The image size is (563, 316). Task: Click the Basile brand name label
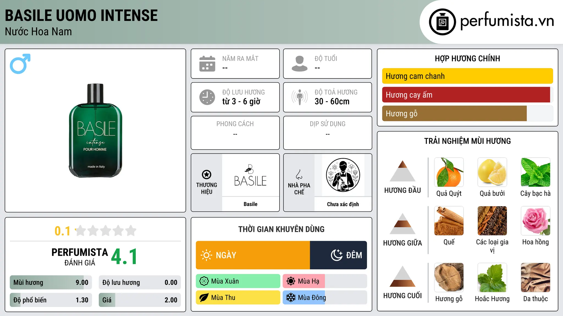tap(250, 204)
